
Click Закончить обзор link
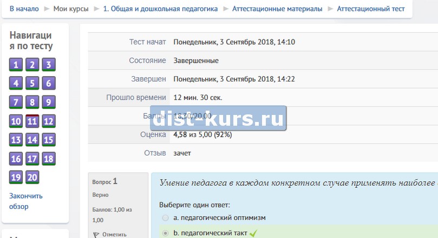click(25, 201)
